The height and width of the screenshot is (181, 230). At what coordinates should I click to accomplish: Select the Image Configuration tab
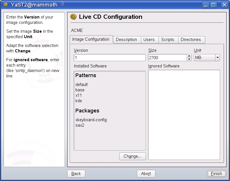(91, 40)
